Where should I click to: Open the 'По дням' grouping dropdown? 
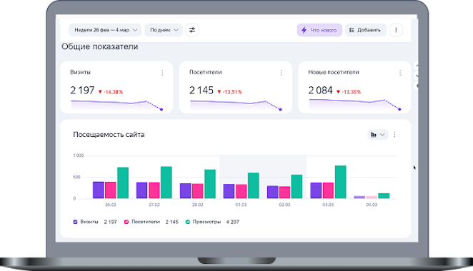[x=164, y=30]
